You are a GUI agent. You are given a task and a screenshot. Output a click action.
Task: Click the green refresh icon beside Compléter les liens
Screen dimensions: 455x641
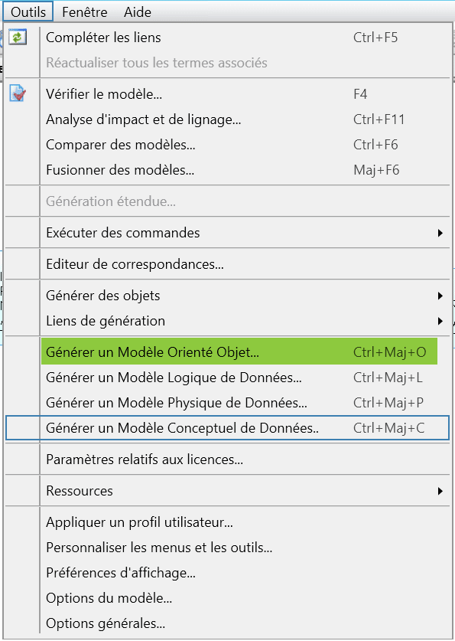pos(17,38)
